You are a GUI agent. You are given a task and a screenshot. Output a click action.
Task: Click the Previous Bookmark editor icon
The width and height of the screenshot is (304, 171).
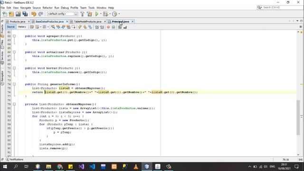[x=80, y=27]
